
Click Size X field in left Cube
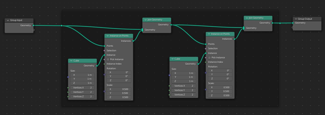[82, 75]
